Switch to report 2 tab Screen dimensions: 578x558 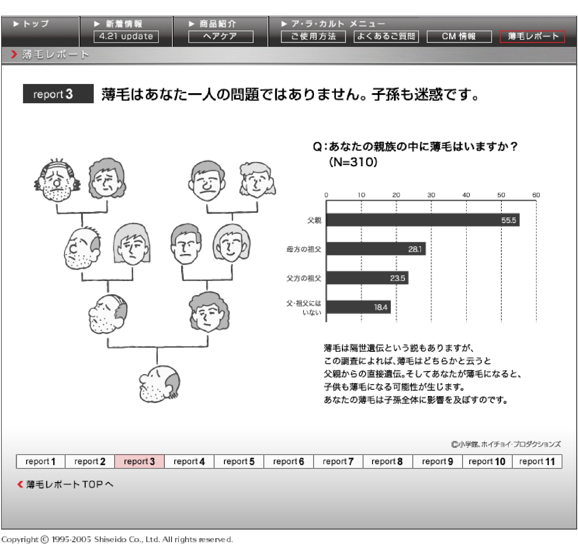pos(90,461)
